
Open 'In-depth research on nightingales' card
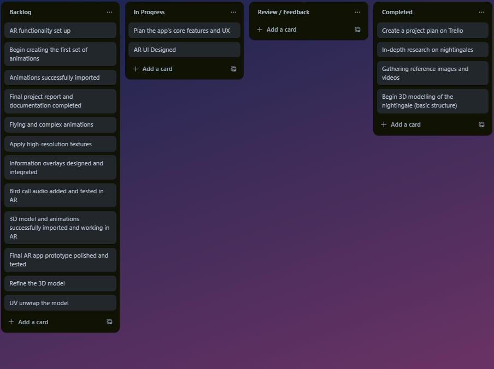coord(432,50)
